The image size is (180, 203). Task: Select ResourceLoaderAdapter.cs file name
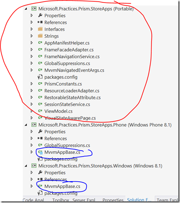coord(72,91)
